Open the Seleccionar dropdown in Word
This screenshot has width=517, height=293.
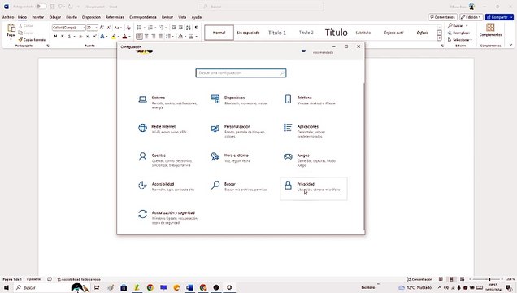[460, 40]
